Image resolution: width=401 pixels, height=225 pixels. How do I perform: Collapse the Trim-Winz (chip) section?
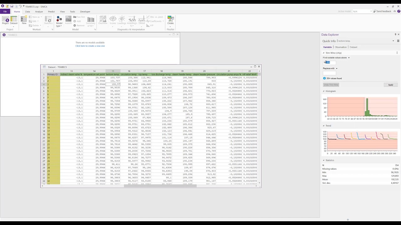[x=324, y=53]
